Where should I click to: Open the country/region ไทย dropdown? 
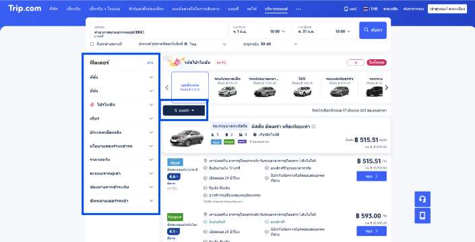(183, 44)
